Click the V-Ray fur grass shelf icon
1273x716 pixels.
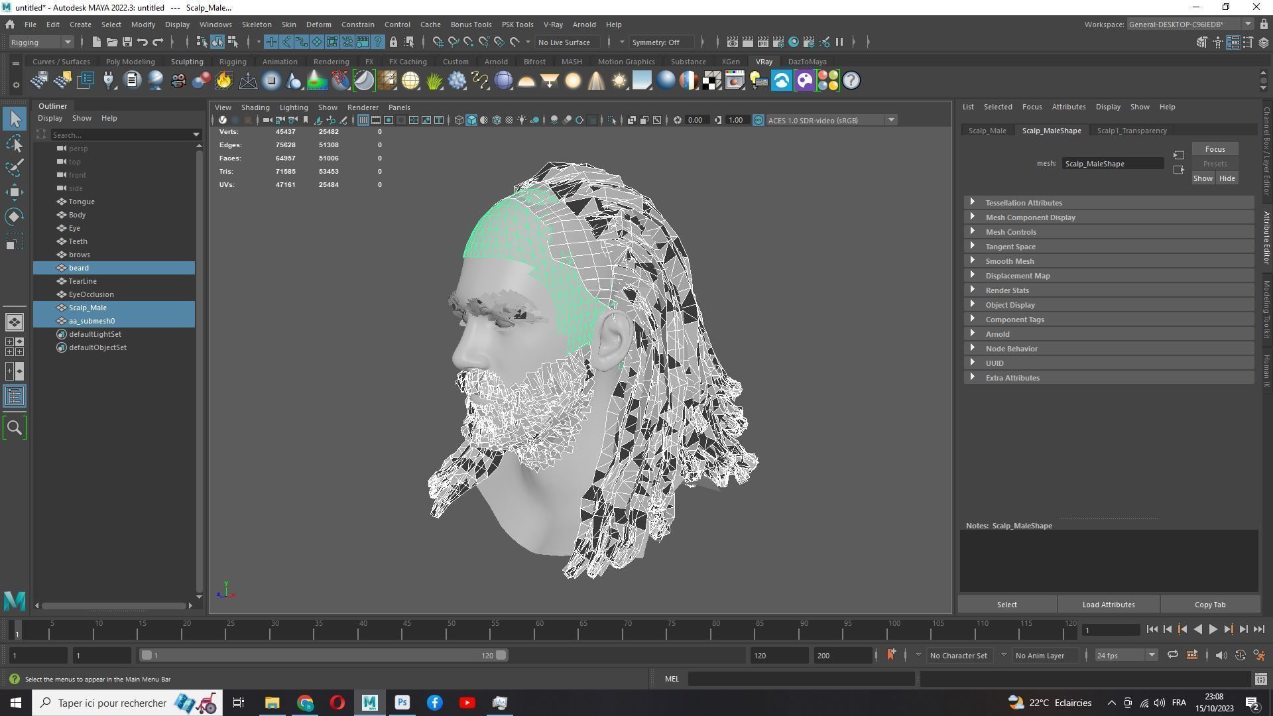pos(434,81)
